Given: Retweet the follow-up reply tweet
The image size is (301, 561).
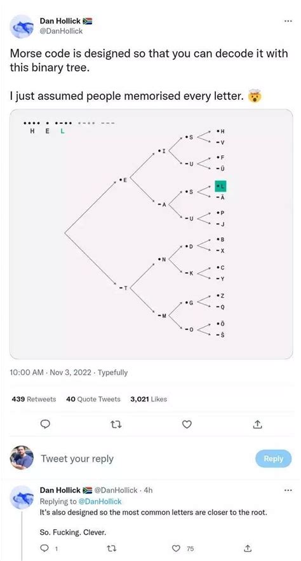Looking at the screenshot, I should pyautogui.click(x=115, y=548).
